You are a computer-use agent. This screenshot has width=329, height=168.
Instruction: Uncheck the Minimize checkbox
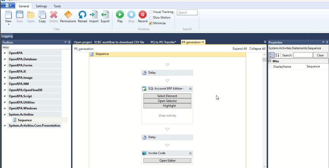[151, 23]
